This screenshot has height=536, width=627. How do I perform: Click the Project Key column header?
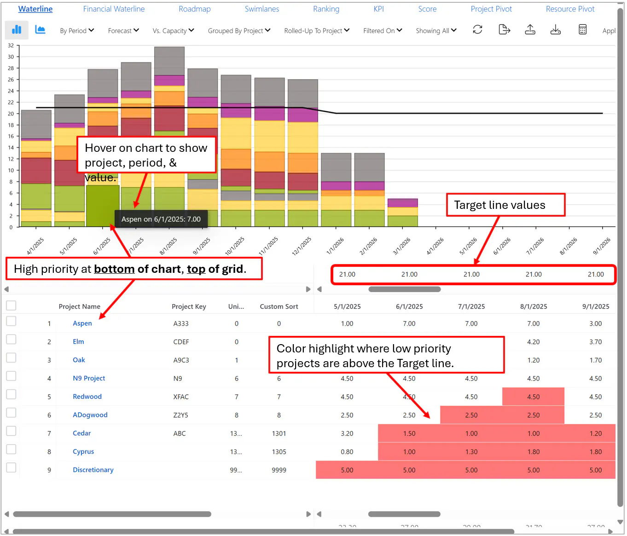coord(189,306)
